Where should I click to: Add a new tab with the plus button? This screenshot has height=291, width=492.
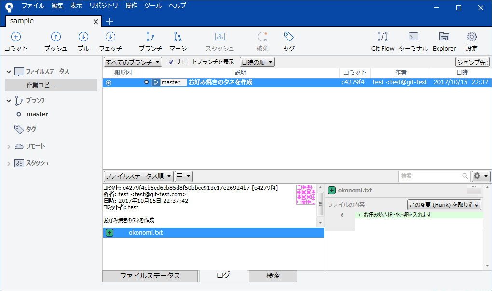coord(109,21)
